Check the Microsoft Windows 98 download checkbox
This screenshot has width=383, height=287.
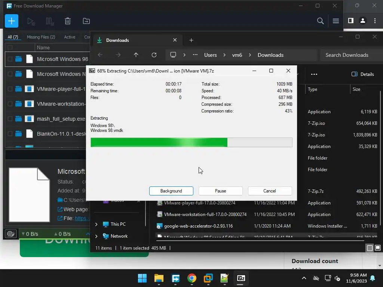(x=10, y=59)
